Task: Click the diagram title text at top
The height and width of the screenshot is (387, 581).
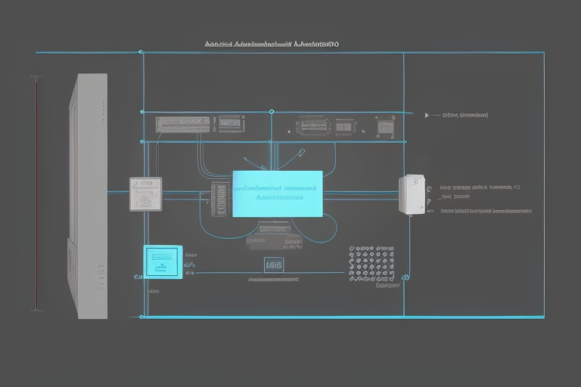Action: 271,45
